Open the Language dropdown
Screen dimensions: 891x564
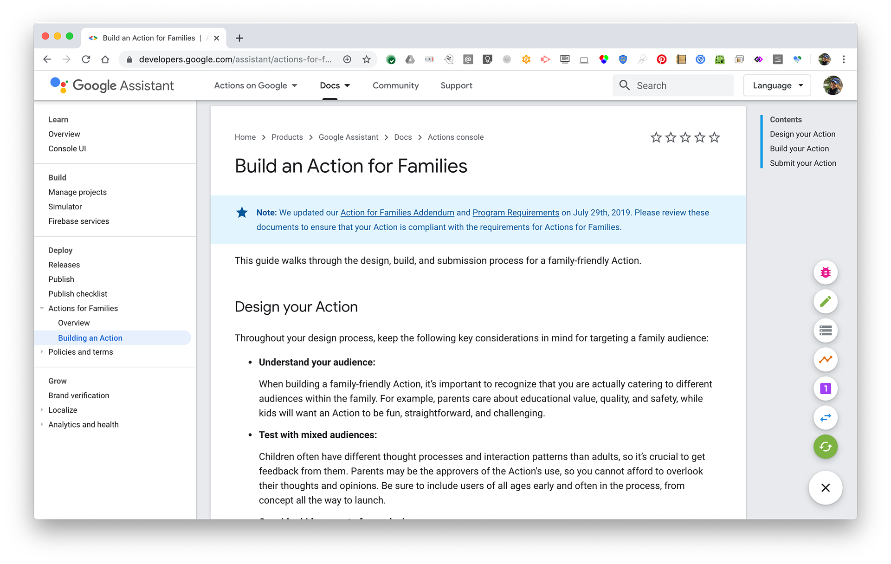pos(777,85)
